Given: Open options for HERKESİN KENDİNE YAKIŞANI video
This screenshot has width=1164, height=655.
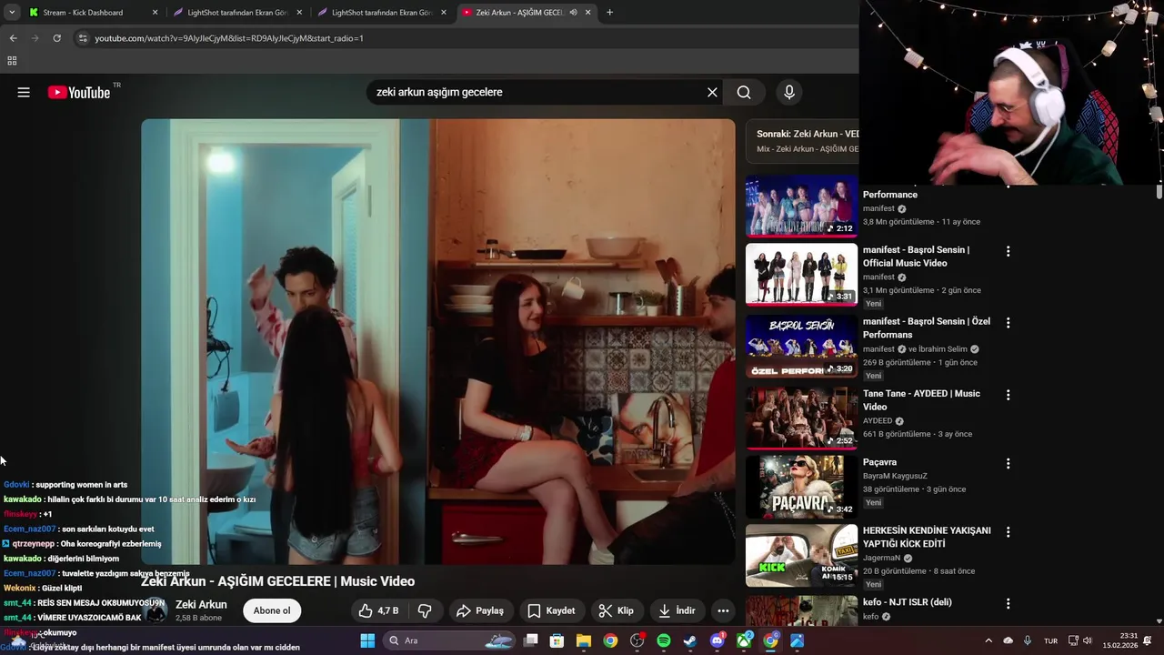Looking at the screenshot, I should pos(1008,531).
